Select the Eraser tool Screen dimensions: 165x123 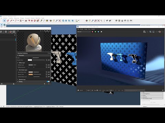click(x=8, y=21)
